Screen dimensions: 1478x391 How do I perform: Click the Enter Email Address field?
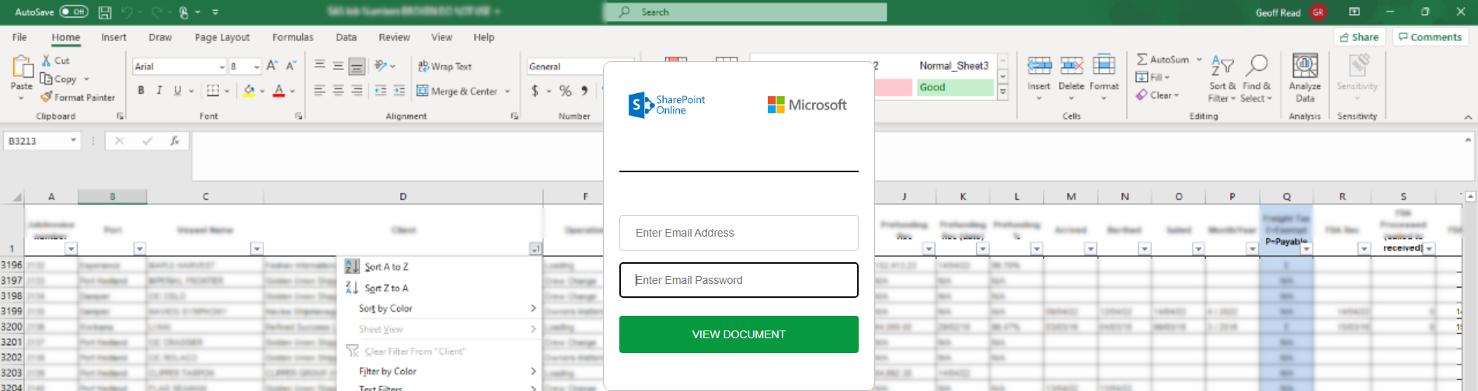[738, 233]
